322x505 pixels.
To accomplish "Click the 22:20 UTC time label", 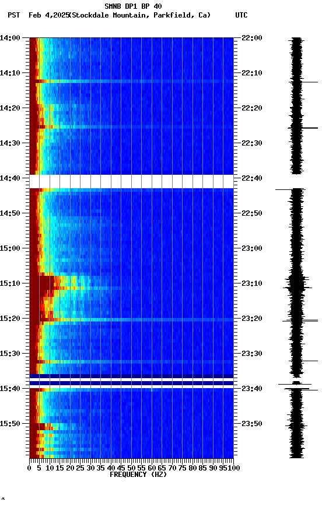I will [x=252, y=108].
